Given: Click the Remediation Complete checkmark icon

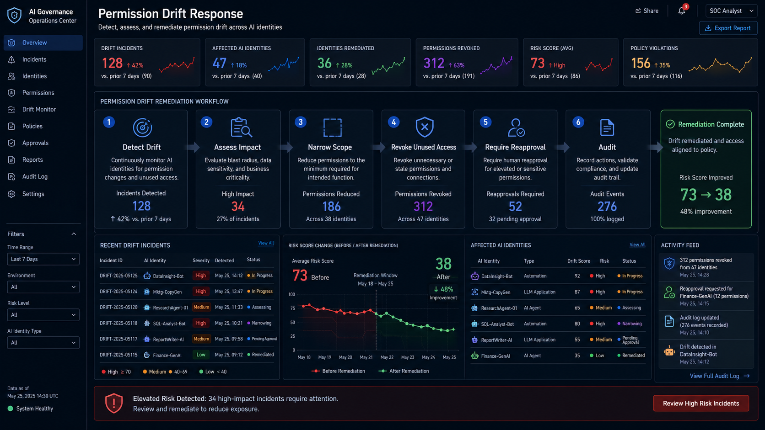Looking at the screenshot, I should (x=670, y=124).
